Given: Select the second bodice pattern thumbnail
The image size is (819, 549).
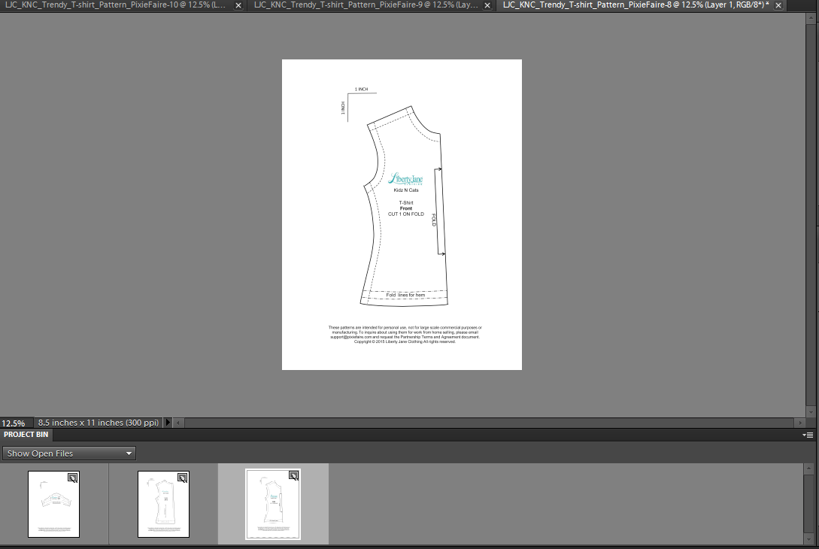Looking at the screenshot, I should tap(163, 504).
